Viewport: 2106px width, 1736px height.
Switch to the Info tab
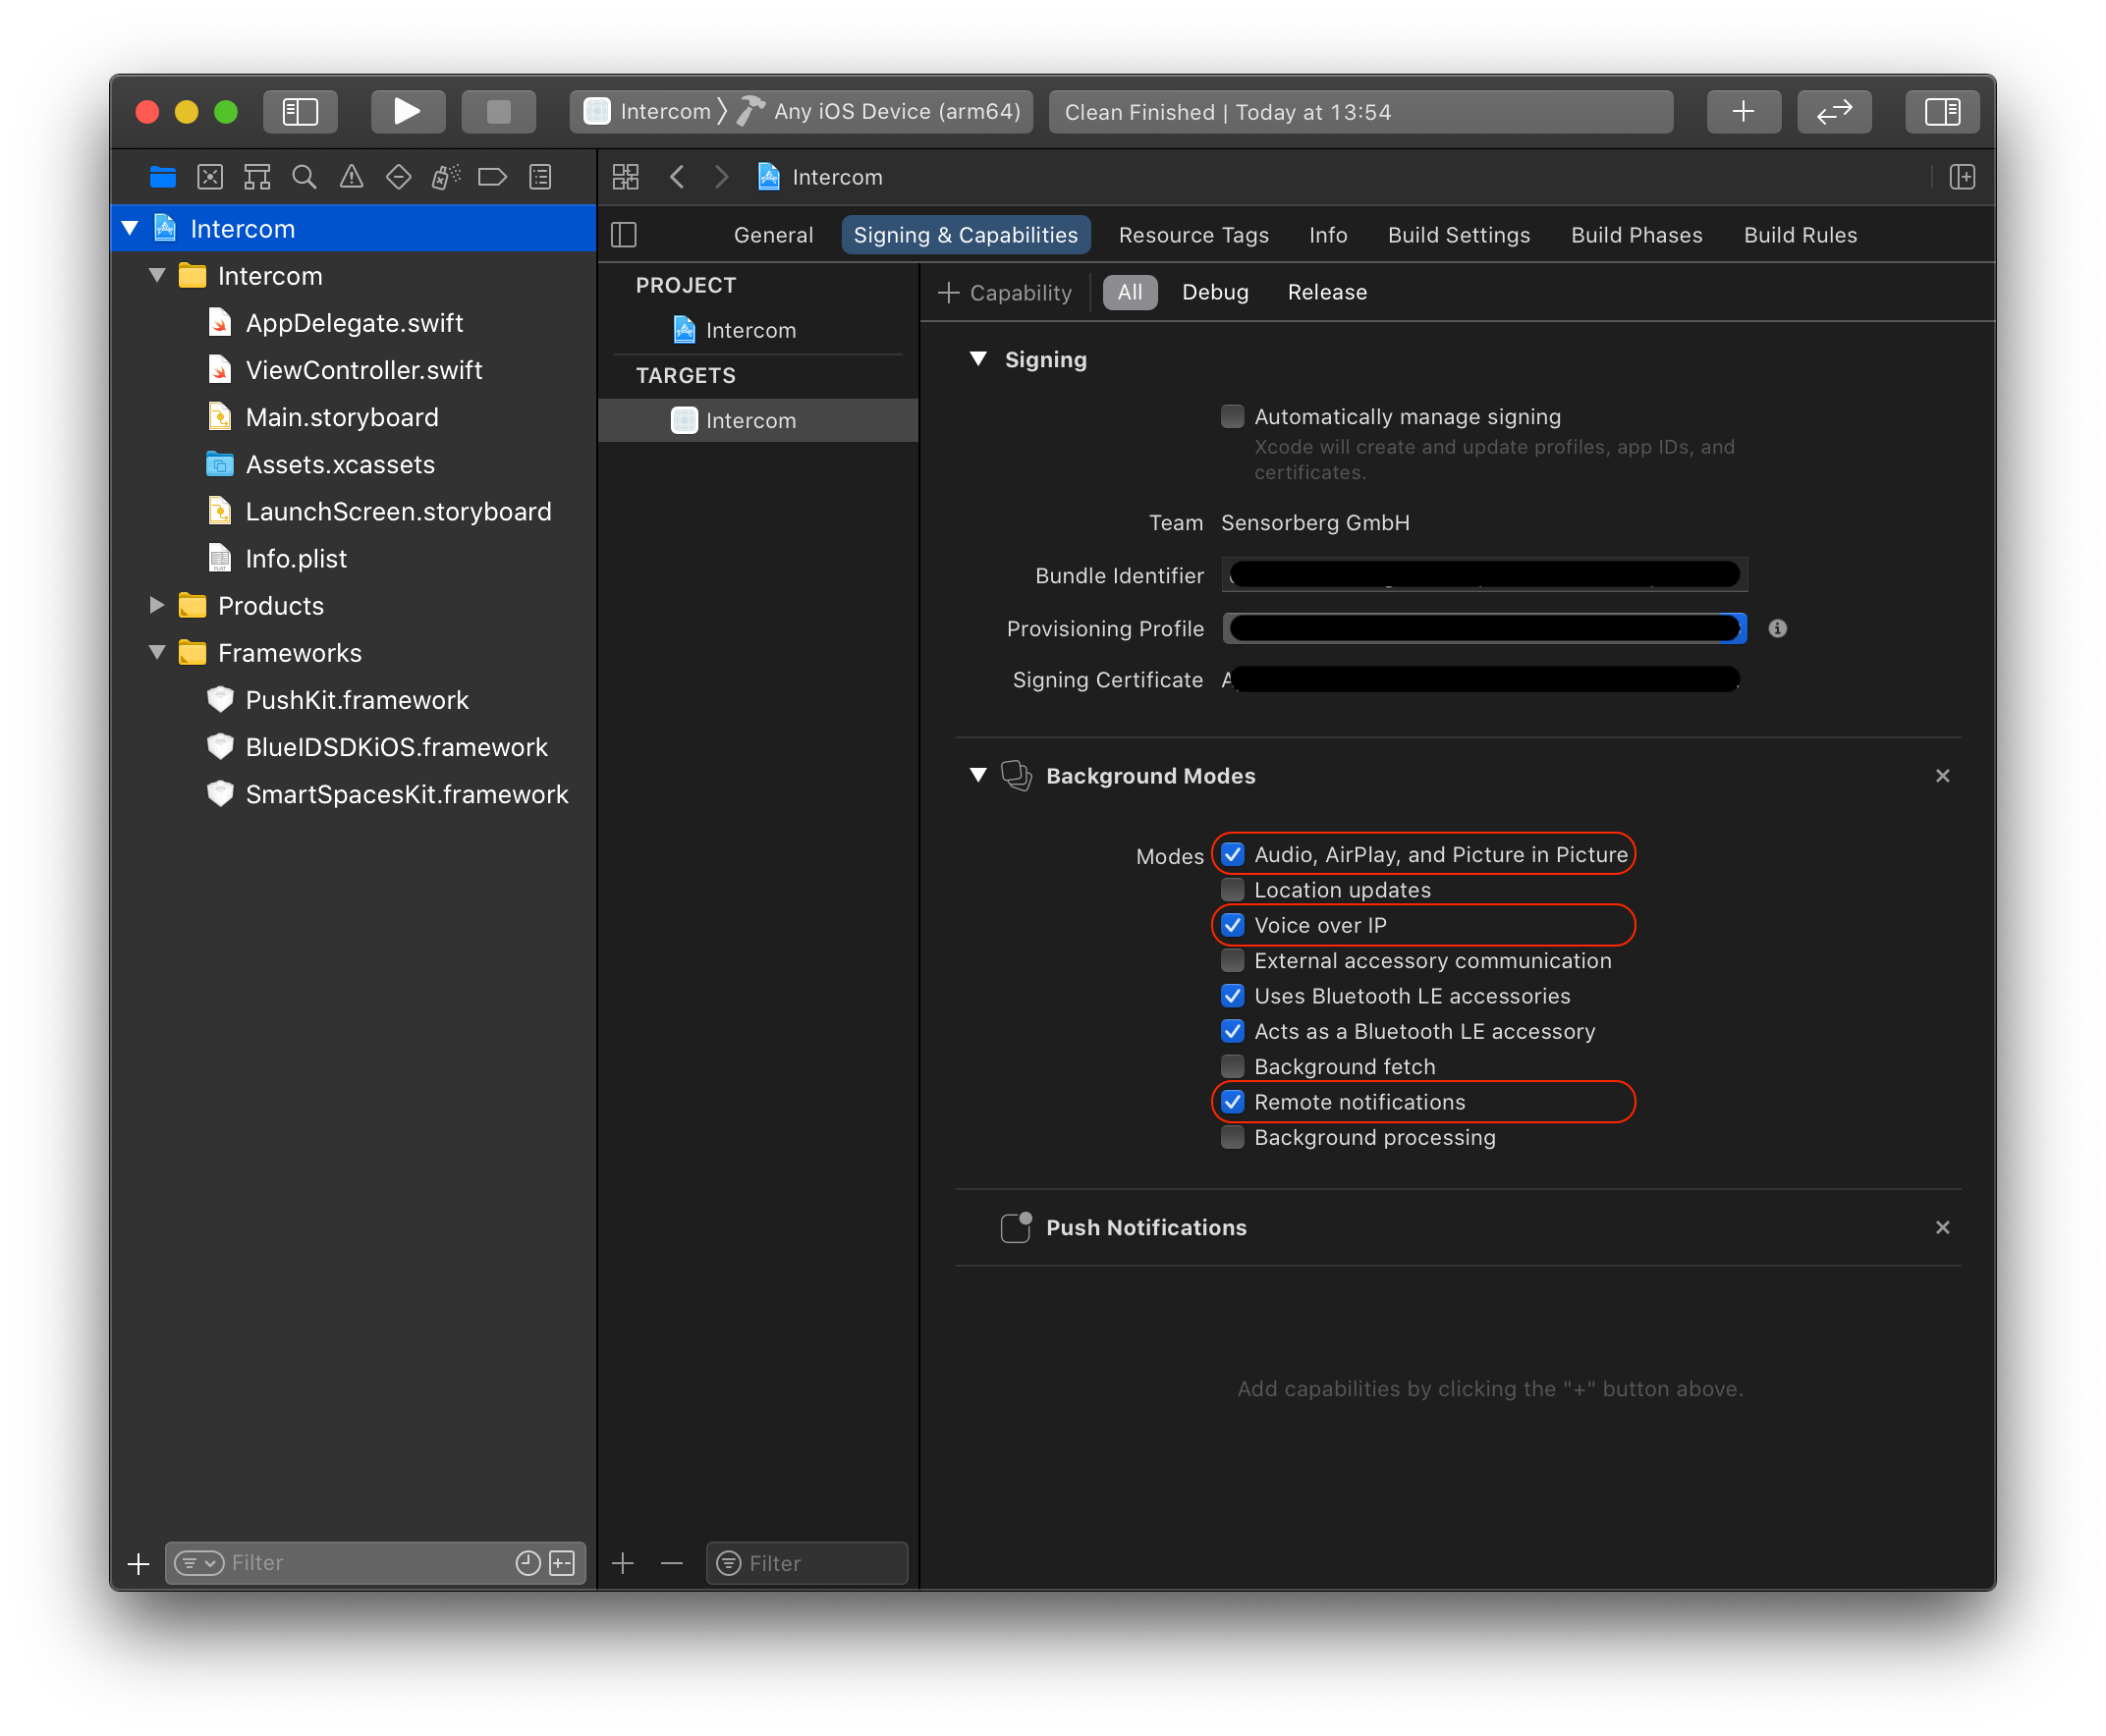[x=1329, y=235]
